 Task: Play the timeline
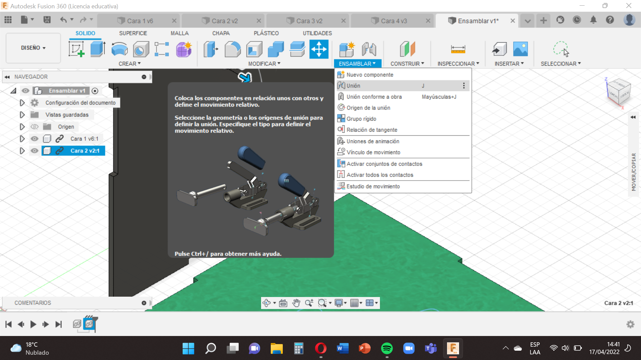(33, 324)
